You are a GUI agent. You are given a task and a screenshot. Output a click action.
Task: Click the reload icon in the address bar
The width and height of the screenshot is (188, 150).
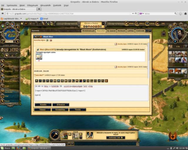click(x=136, y=13)
